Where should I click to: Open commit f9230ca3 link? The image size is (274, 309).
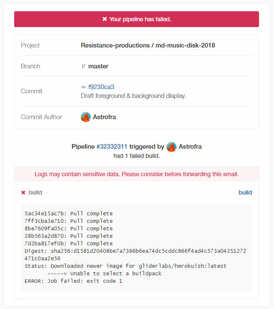pyautogui.click(x=101, y=87)
